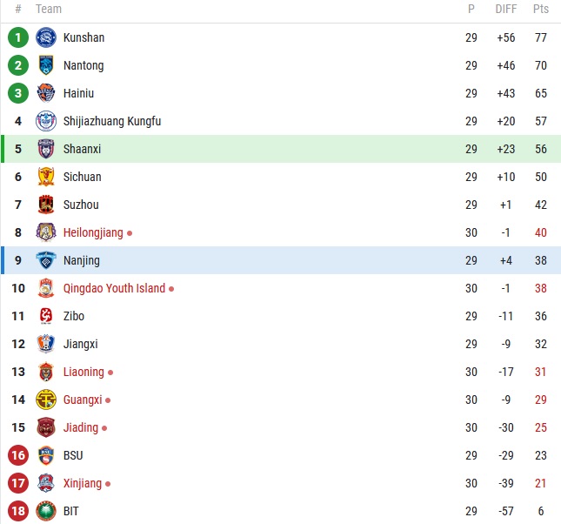This screenshot has height=524, width=561.
Task: Open the Heilongjiang team link
Action: 93,232
